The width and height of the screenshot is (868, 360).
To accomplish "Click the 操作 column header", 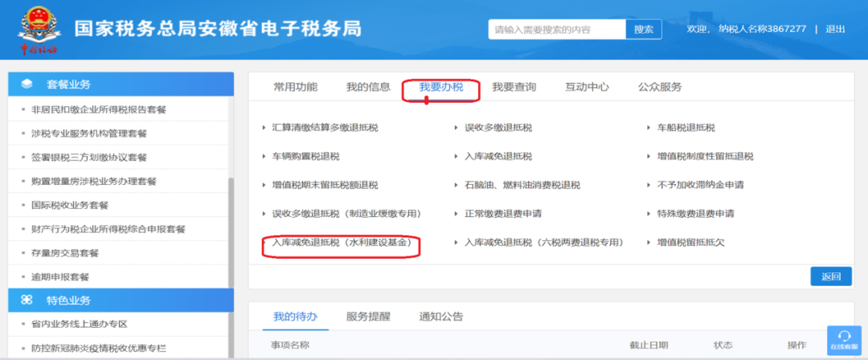I will click(x=797, y=345).
